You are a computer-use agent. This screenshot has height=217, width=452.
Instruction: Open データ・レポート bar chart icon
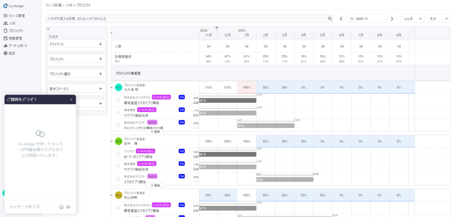[5, 45]
